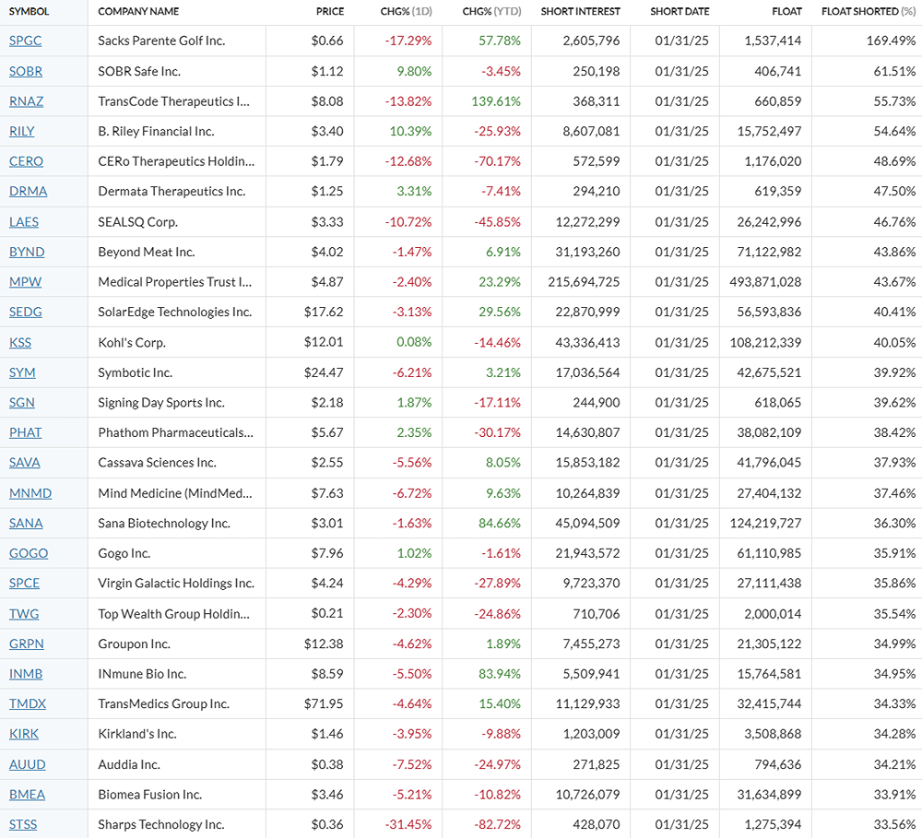This screenshot has height=838, width=922.
Task: Sort by the SHORT INTEREST column header
Action: click(x=580, y=11)
